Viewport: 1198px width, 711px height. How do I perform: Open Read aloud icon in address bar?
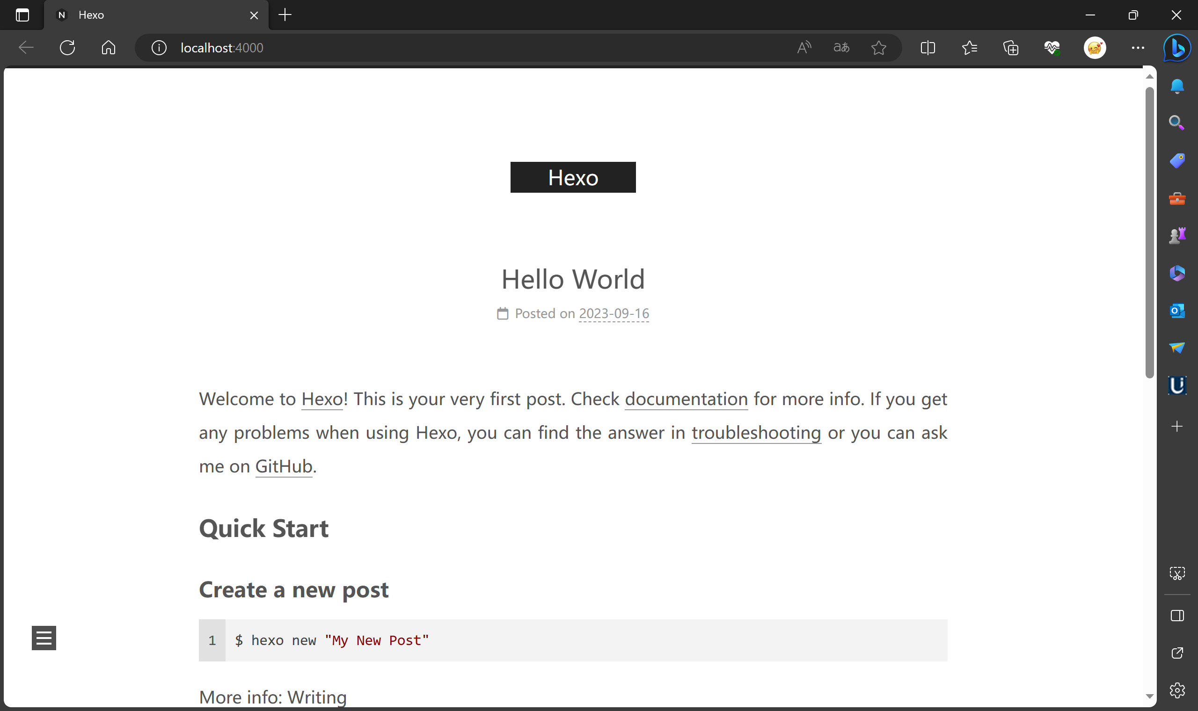[x=804, y=48]
